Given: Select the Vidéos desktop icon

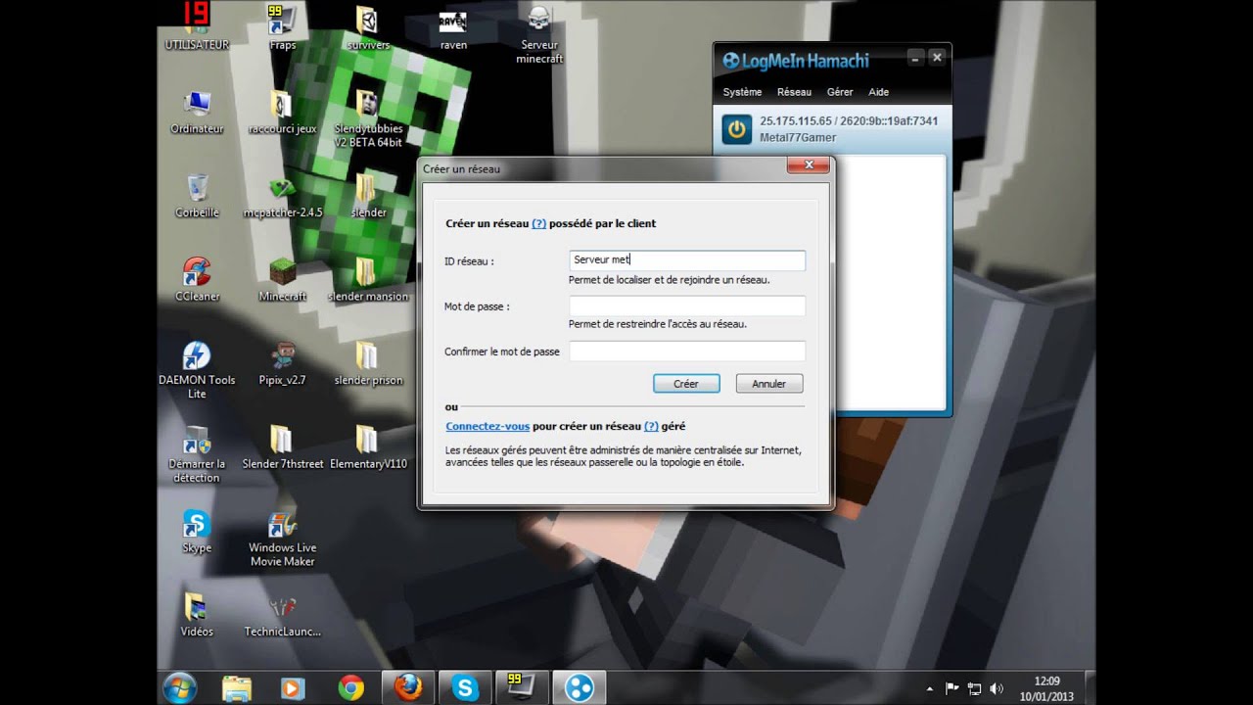Looking at the screenshot, I should click(197, 616).
